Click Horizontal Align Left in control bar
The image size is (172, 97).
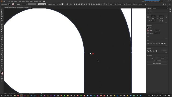pyautogui.click(x=74, y=4)
